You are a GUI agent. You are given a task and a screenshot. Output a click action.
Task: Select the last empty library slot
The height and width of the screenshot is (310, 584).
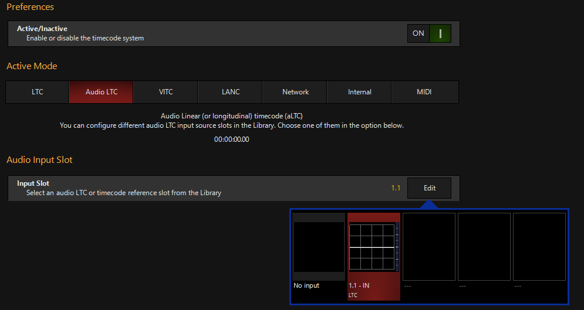coord(539,247)
